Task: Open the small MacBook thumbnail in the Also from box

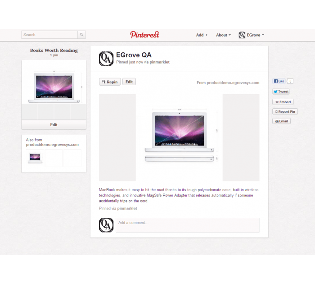Action: click(35, 158)
